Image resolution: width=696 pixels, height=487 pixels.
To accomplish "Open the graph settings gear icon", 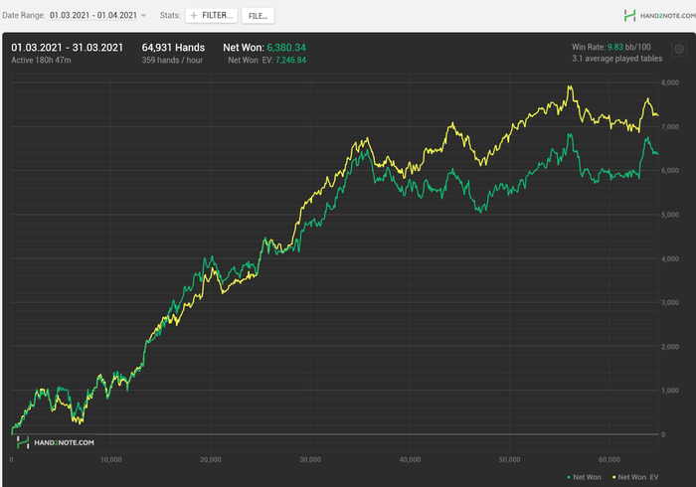I will pyautogui.click(x=679, y=50).
